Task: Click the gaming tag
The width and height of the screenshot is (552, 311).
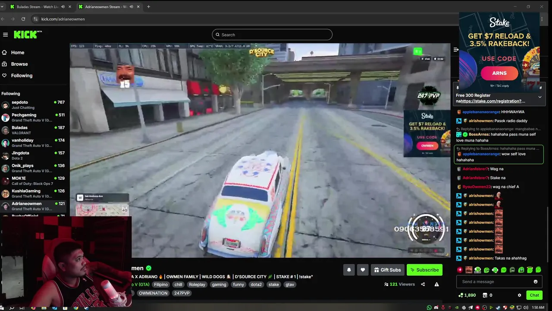Action: point(219,285)
